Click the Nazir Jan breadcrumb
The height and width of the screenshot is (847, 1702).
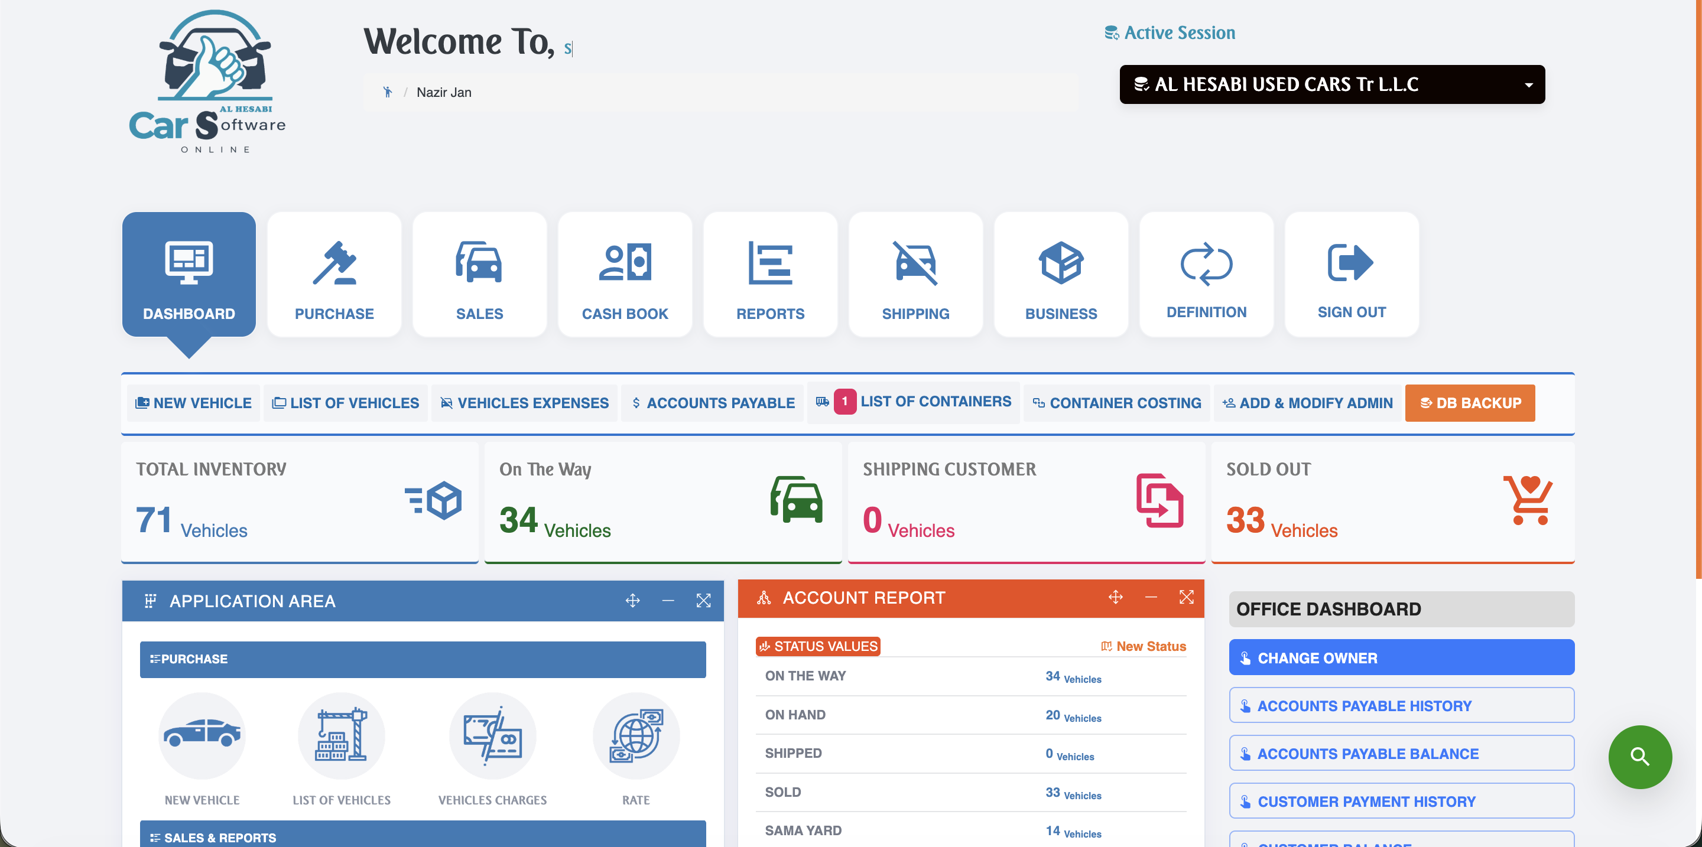(x=444, y=92)
